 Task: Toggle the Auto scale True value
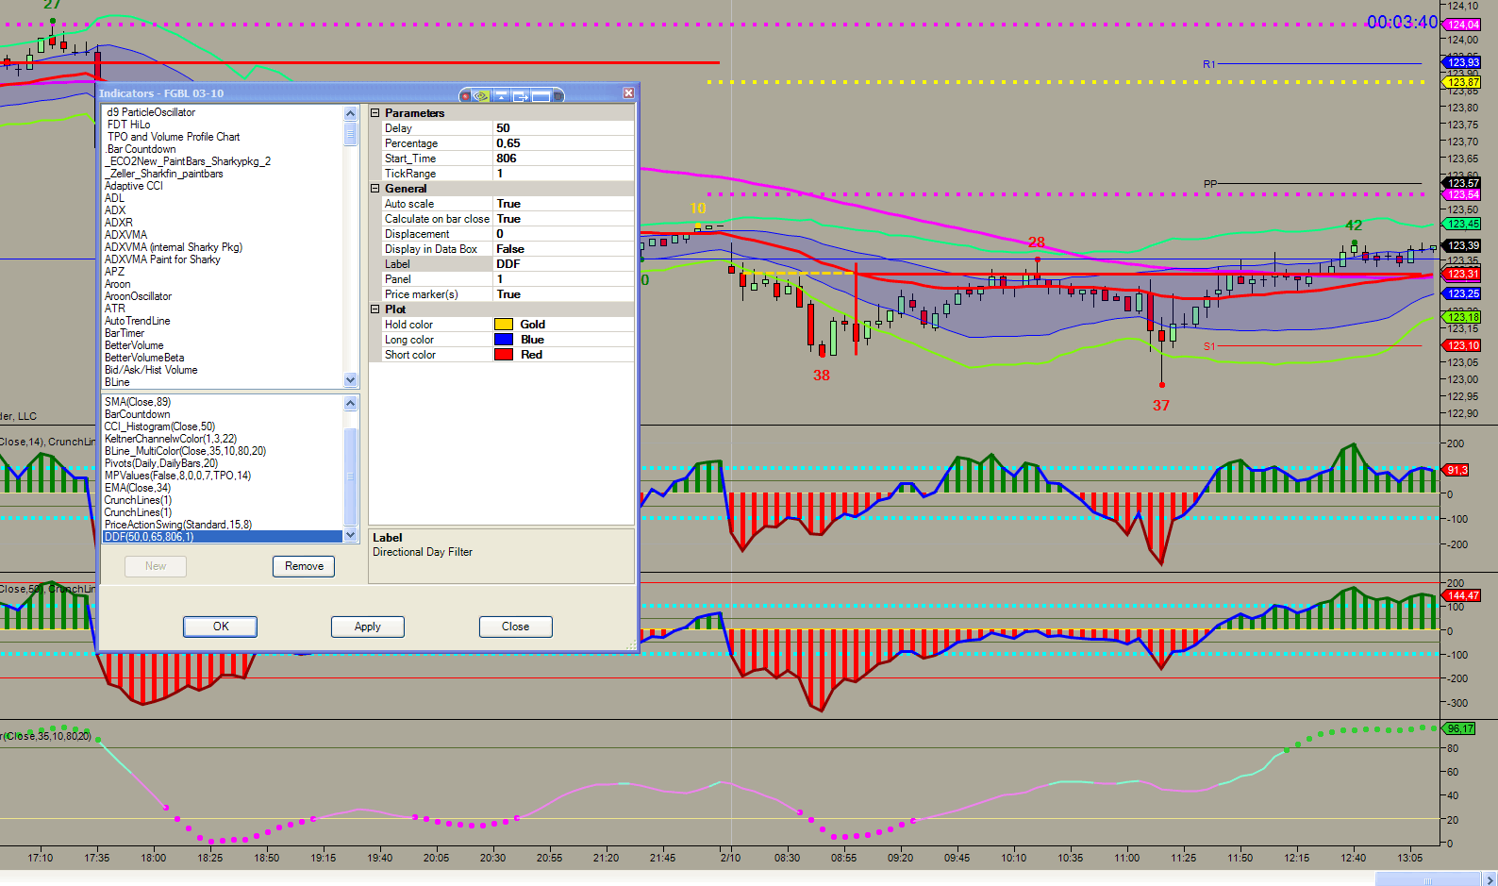563,204
